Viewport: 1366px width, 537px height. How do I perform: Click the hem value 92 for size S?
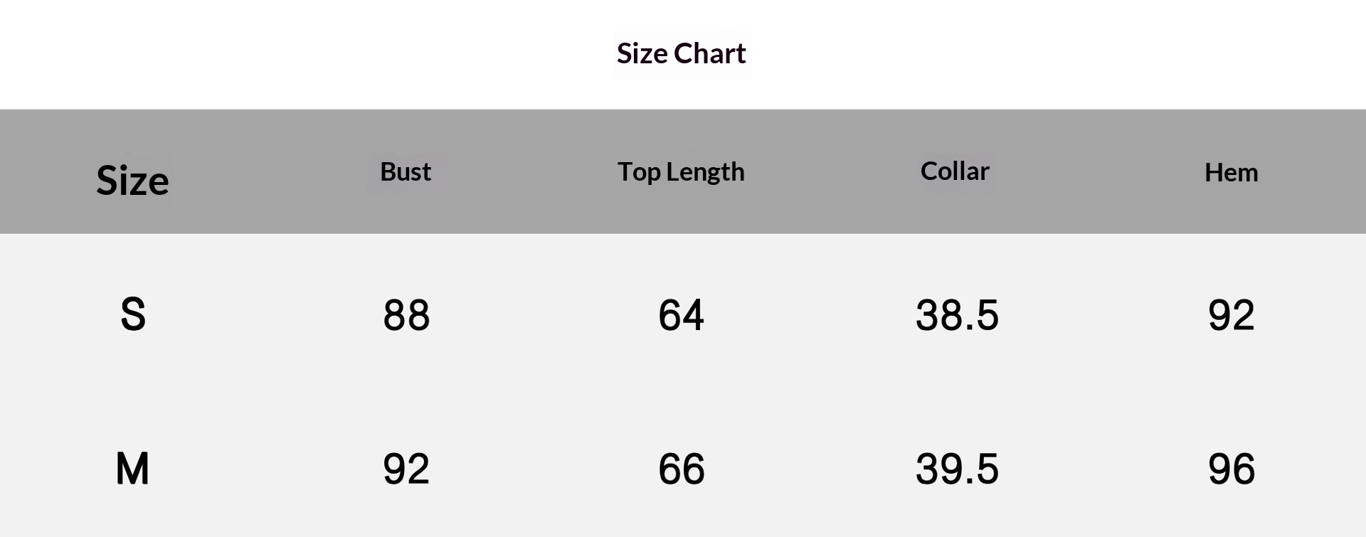coord(1231,316)
